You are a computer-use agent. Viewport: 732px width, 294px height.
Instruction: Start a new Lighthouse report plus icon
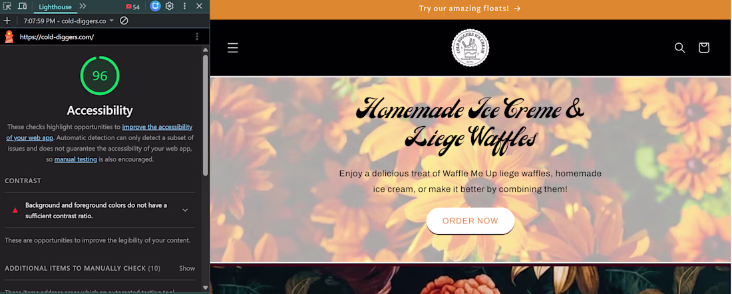point(7,21)
